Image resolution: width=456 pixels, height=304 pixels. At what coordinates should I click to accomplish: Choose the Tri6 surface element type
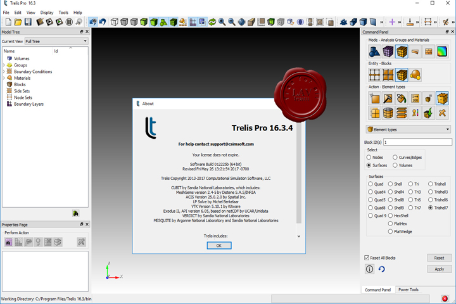(410, 200)
